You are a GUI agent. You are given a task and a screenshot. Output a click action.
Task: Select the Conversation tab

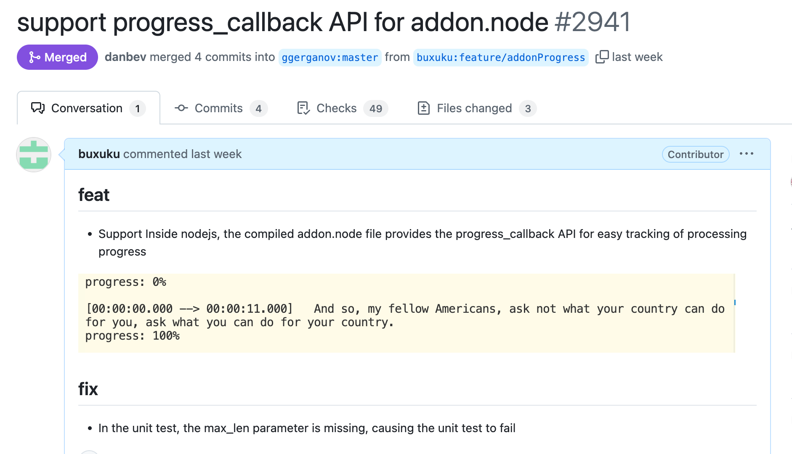(x=88, y=108)
